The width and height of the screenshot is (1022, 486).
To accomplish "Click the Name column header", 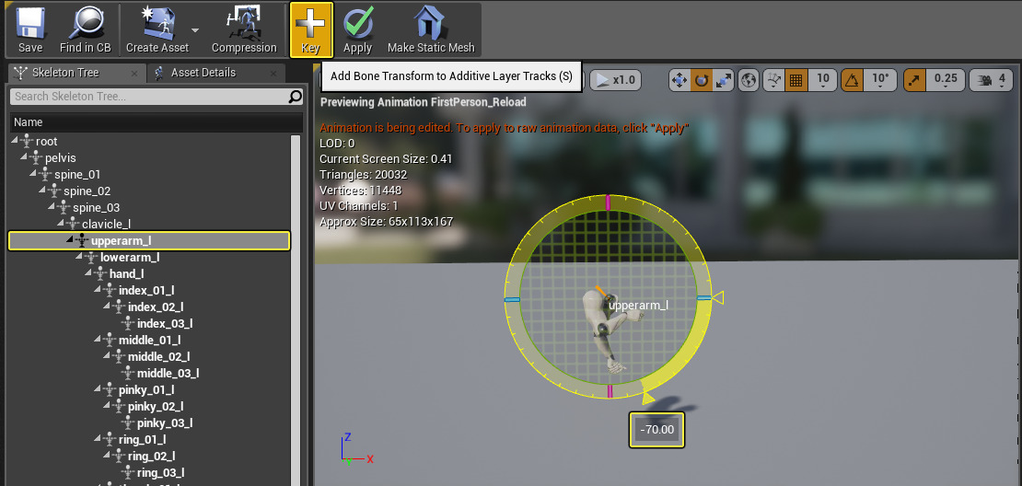I will [156, 121].
